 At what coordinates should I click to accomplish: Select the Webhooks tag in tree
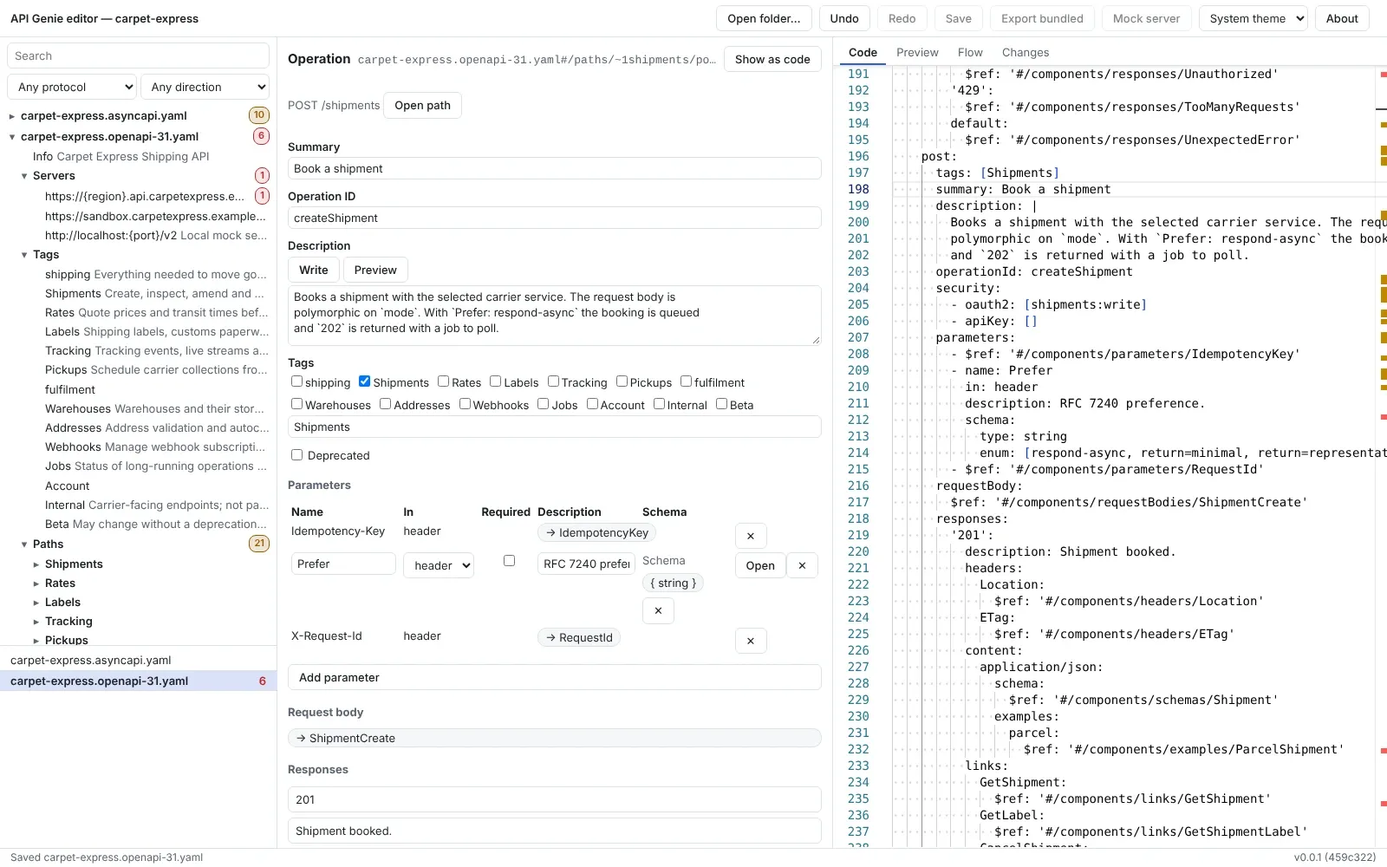pos(156,447)
